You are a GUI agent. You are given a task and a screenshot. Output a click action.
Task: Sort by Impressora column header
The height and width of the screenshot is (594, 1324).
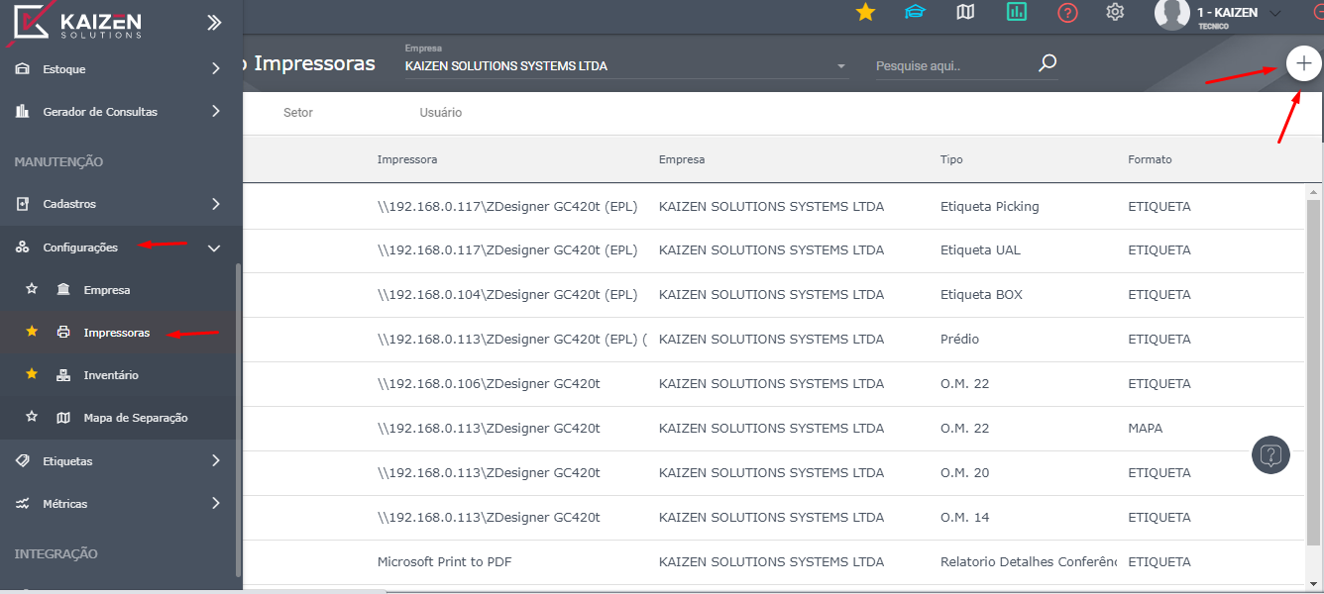[x=407, y=159]
